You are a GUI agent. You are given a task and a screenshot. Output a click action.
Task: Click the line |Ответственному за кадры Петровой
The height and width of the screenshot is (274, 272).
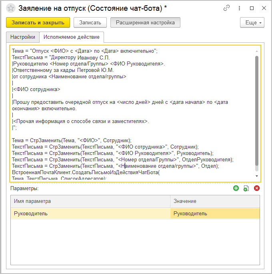[x=63, y=70]
